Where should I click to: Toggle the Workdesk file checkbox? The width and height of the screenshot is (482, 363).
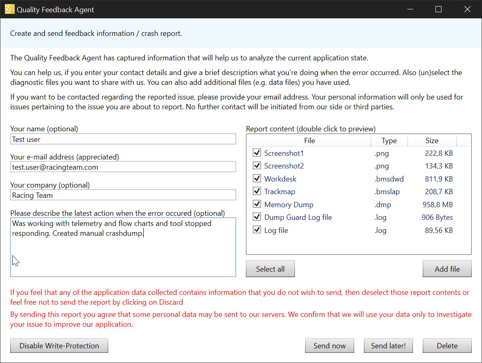point(257,178)
